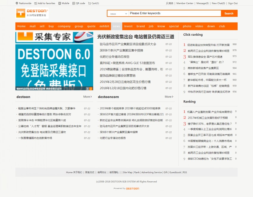Click More link in destooncom section

[x=169, y=97]
